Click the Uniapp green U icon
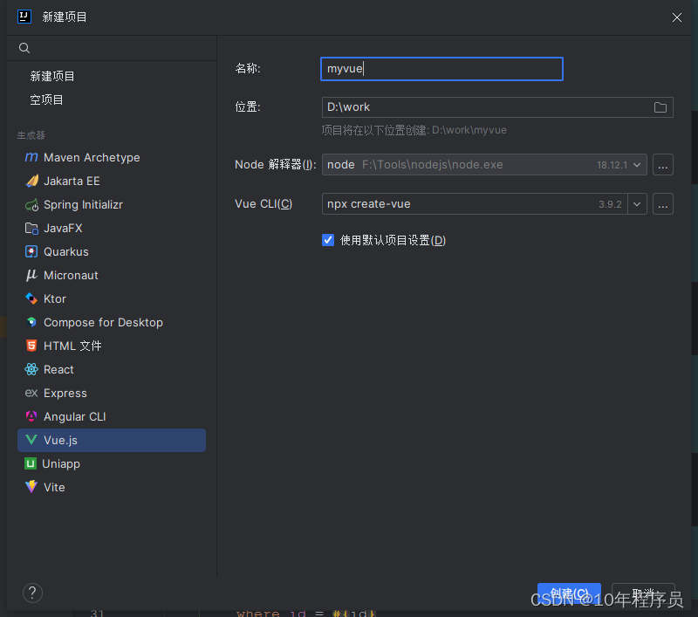The height and width of the screenshot is (617, 698). (x=31, y=464)
